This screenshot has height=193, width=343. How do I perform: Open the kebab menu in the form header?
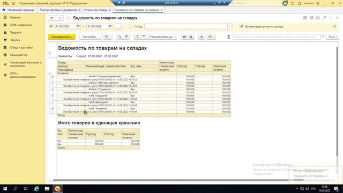pos(331,18)
